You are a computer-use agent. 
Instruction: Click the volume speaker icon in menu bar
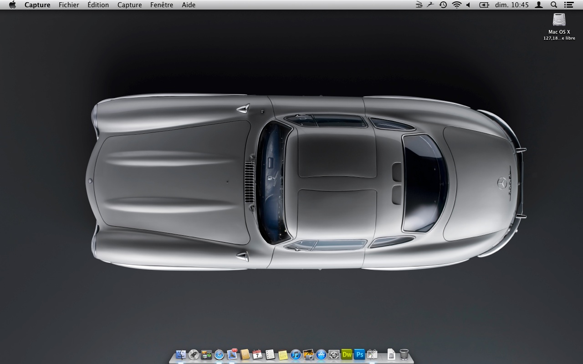tap(468, 5)
